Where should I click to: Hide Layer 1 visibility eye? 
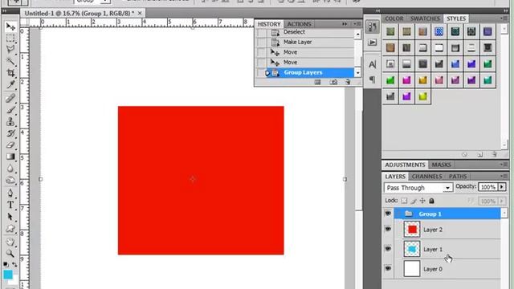tap(388, 249)
